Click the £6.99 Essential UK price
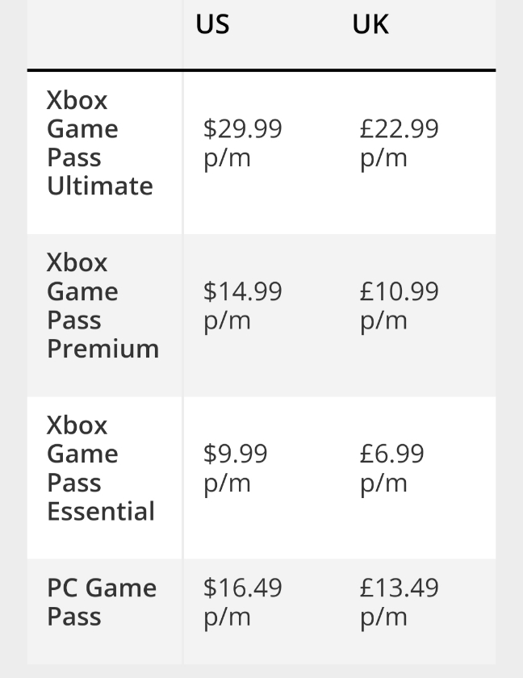Screen dimensions: 523x678 coord(391,454)
